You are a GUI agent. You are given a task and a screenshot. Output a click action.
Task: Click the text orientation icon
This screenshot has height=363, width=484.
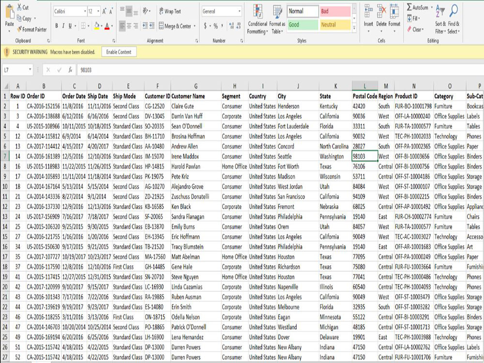pos(145,11)
